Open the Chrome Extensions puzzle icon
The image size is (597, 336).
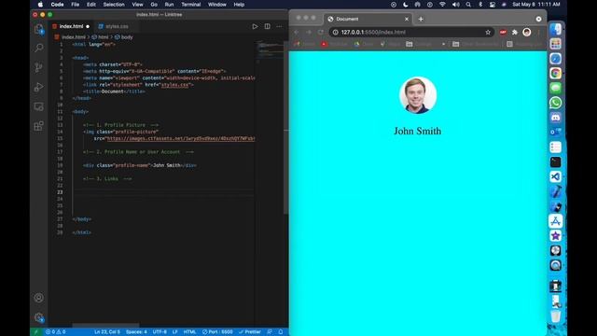click(x=515, y=33)
